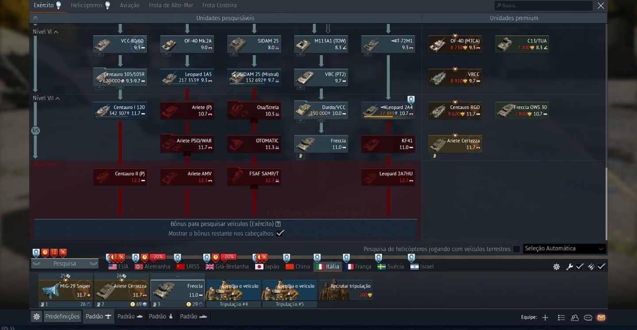
Task: Select the C13/TUA premium vehicle card
Action: tap(522, 44)
